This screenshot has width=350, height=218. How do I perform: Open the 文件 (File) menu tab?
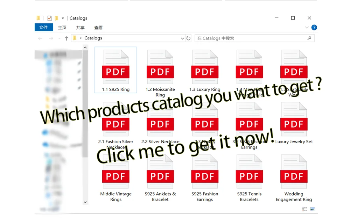[44, 27]
